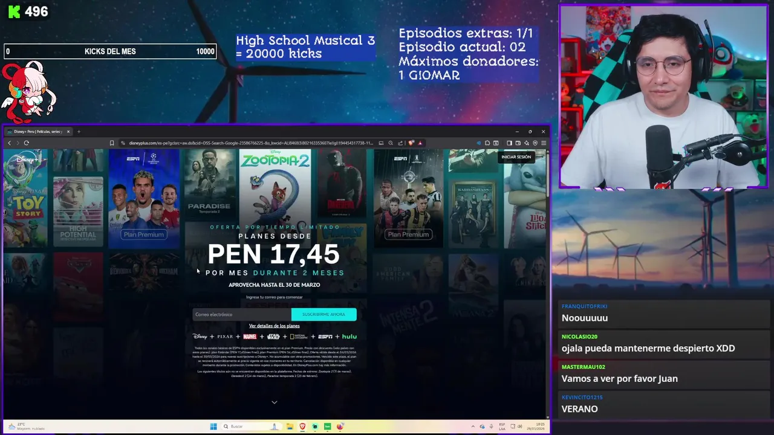Click the Brave browser taskbar icon
Image resolution: width=774 pixels, height=435 pixels.
pos(302,427)
